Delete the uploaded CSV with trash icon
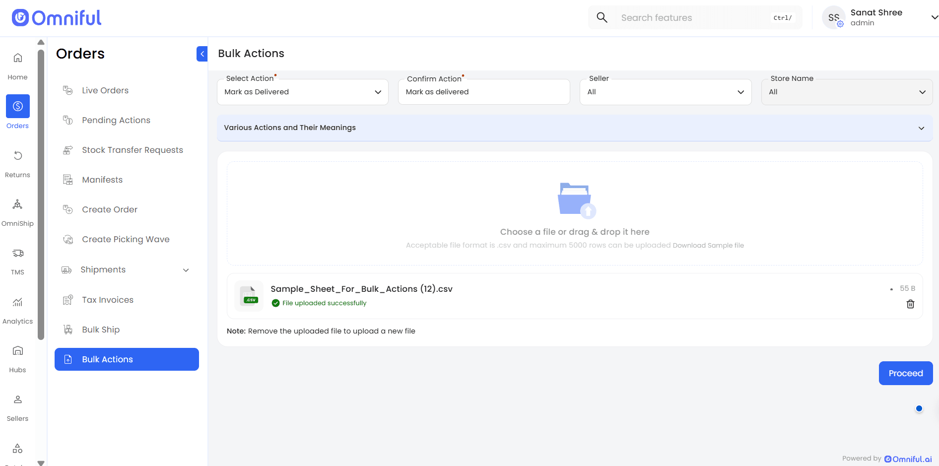Image resolution: width=939 pixels, height=466 pixels. (910, 304)
